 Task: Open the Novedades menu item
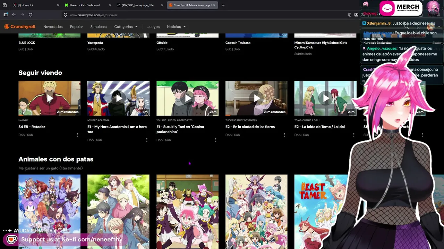click(x=53, y=27)
